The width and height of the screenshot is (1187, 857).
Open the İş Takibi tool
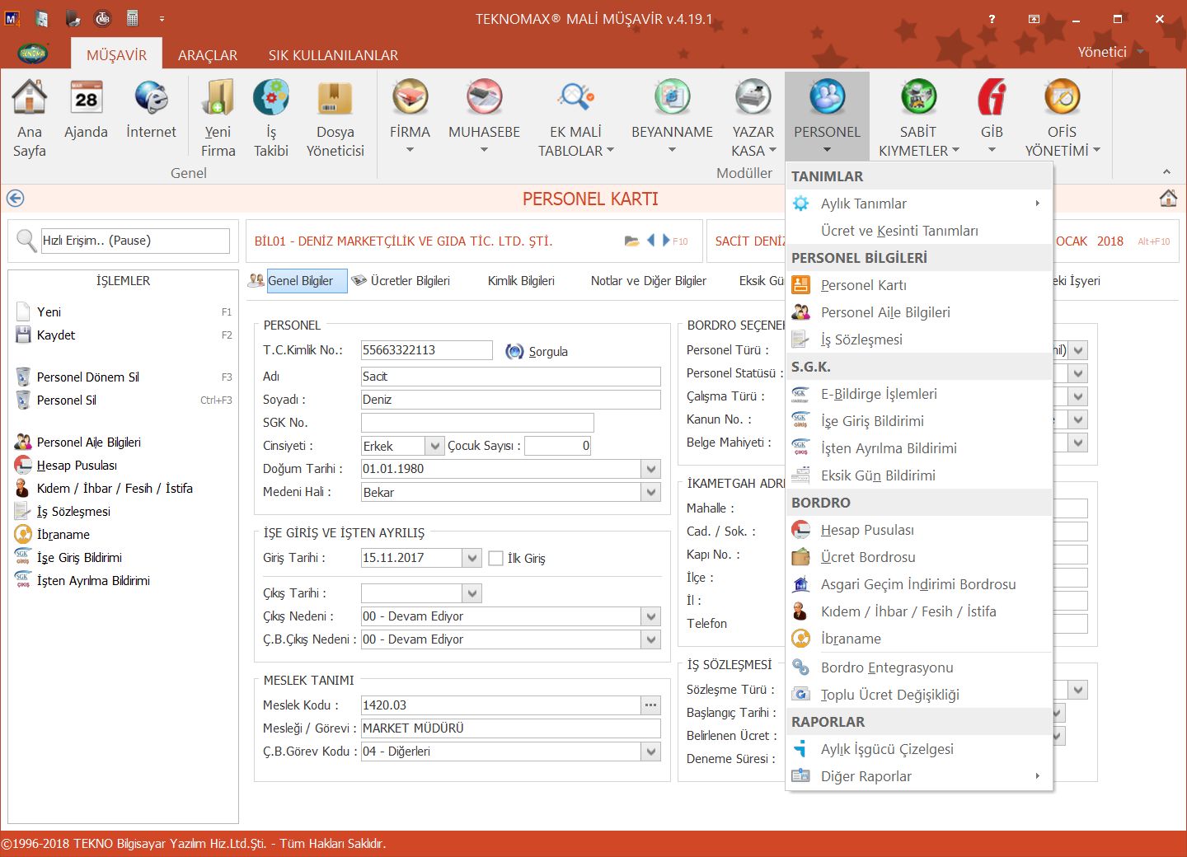tap(270, 99)
